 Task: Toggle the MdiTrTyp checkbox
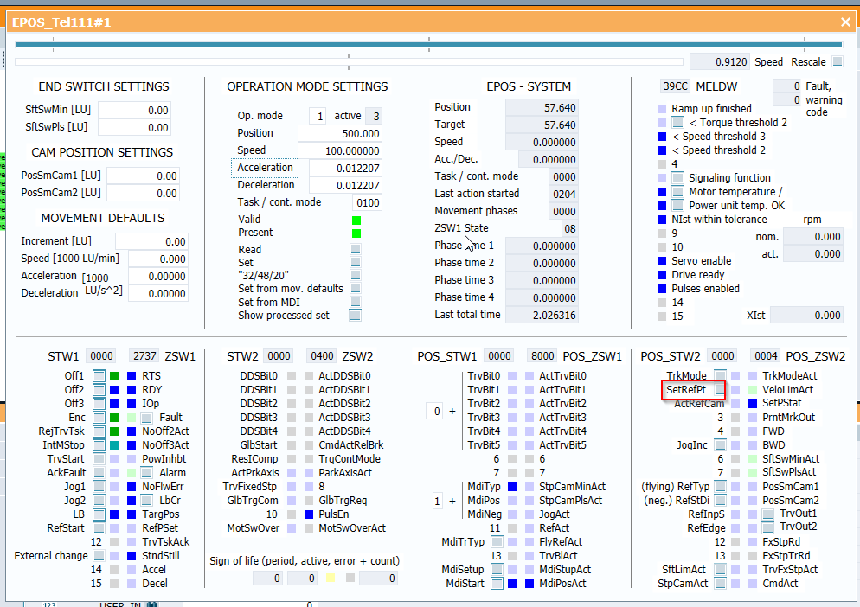[x=497, y=542]
